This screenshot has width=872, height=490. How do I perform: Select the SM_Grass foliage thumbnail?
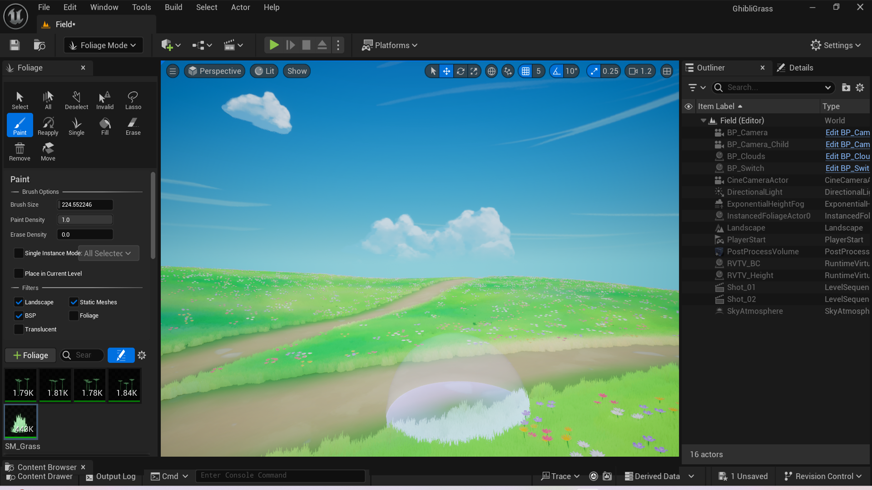20,421
